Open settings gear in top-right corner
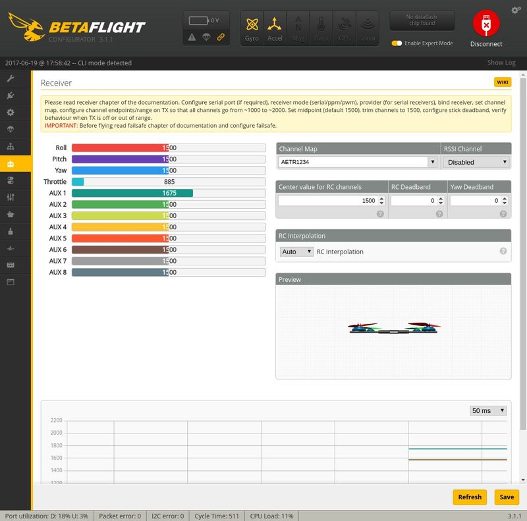 (x=516, y=11)
